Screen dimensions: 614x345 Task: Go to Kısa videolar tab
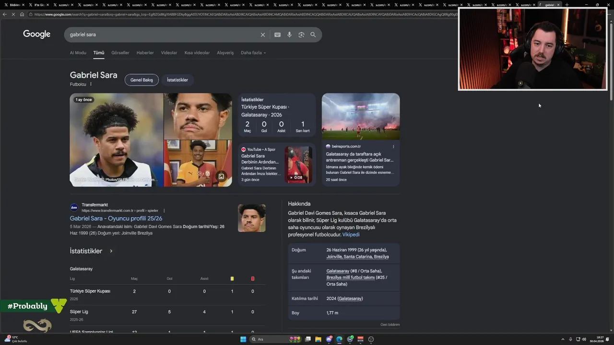click(197, 53)
